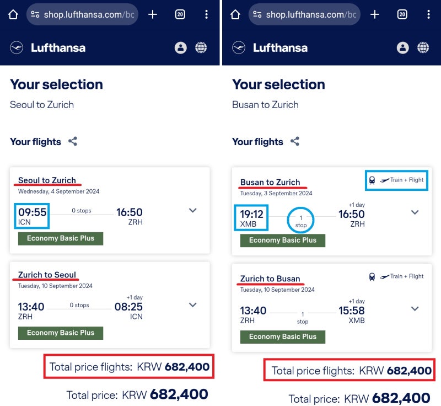Screen dimensions: 441x406
Task: Click Economy Basic Plus on Seoul to Zurich
Action: 61,238
